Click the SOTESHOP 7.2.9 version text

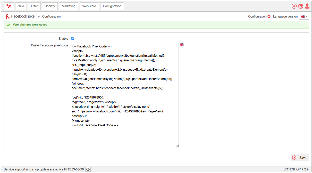(296, 169)
